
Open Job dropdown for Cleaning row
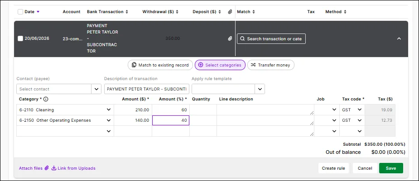tap(334, 110)
